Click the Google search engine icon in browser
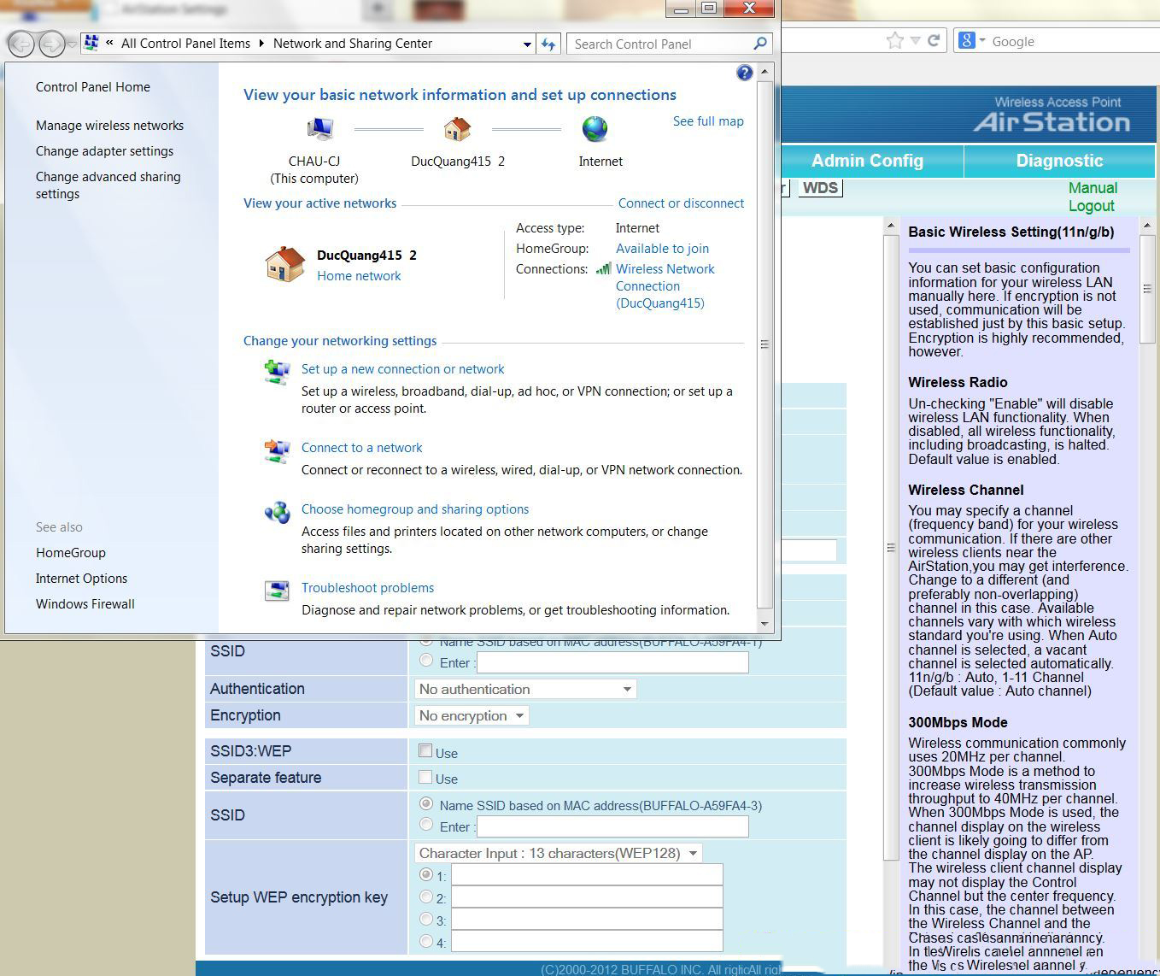 click(967, 40)
